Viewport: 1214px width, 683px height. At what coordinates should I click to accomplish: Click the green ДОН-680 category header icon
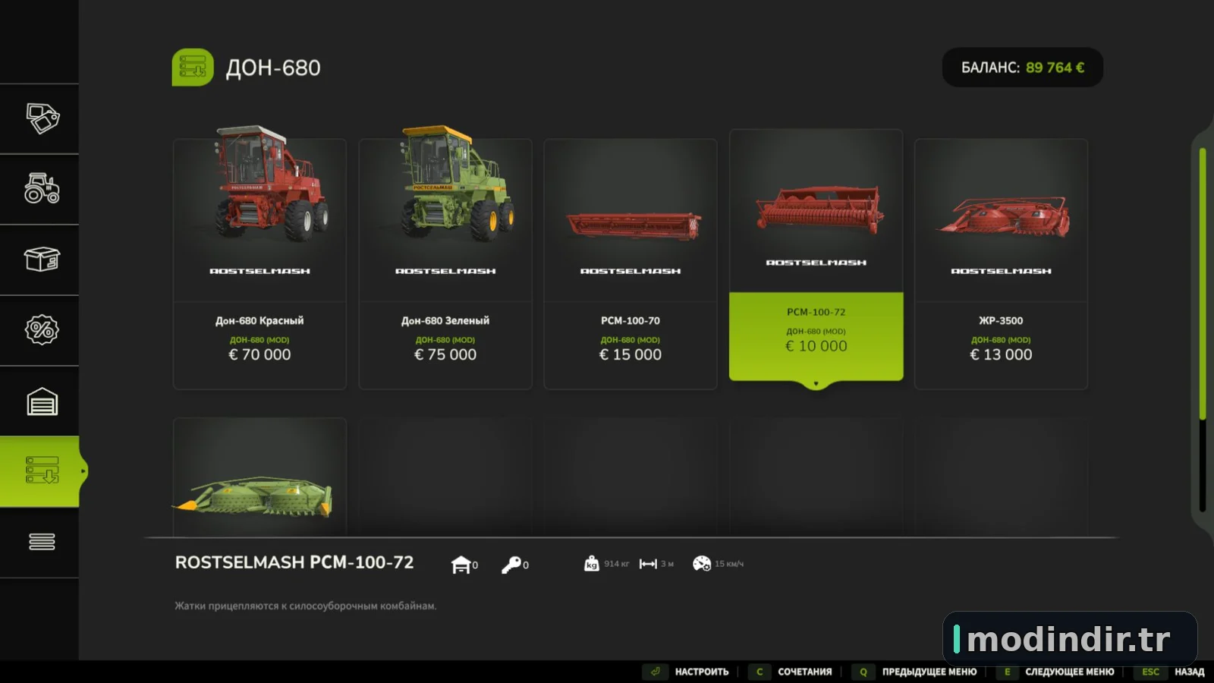[193, 68]
